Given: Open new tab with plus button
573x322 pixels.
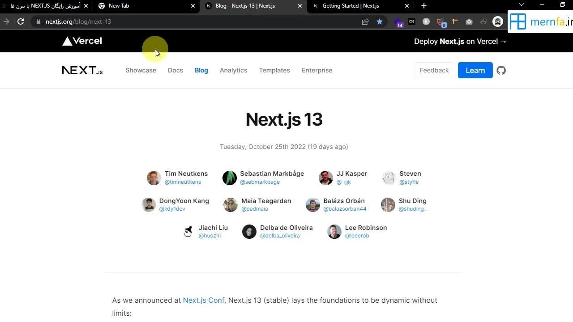Looking at the screenshot, I should [424, 6].
